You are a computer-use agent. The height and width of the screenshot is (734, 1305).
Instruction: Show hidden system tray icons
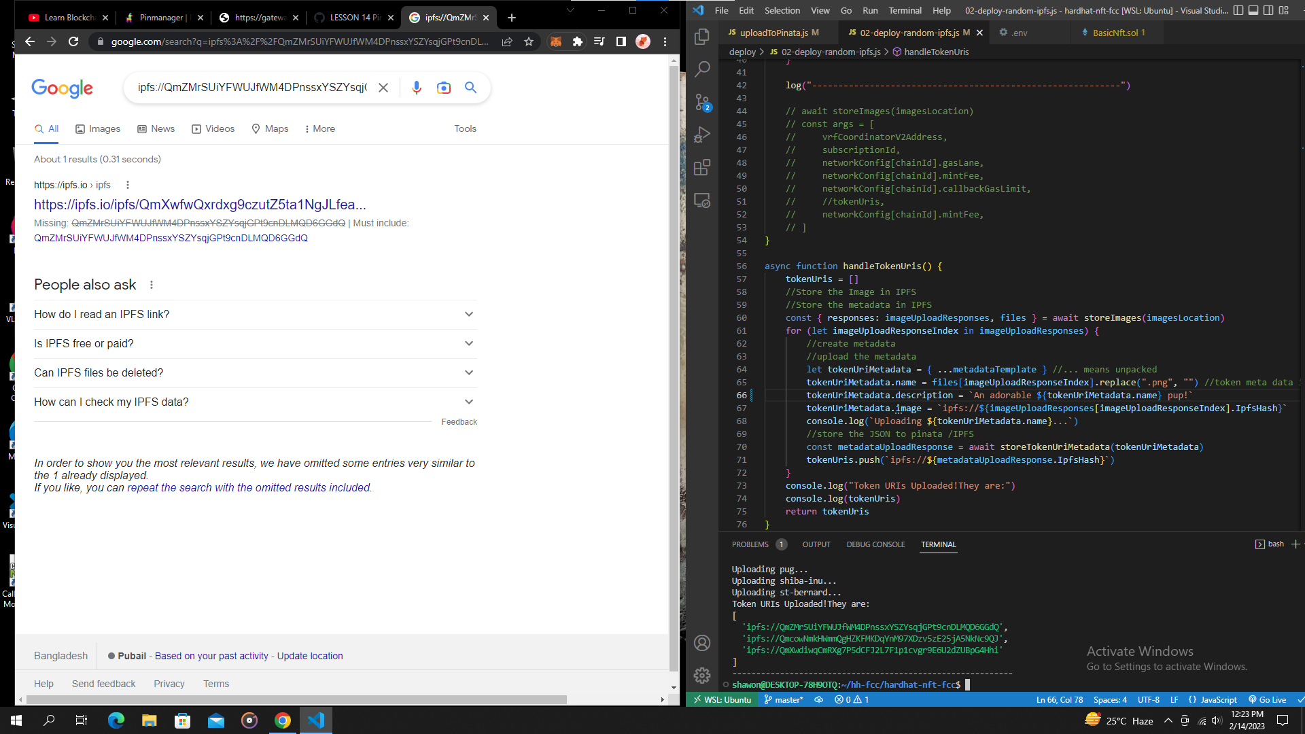click(1168, 720)
